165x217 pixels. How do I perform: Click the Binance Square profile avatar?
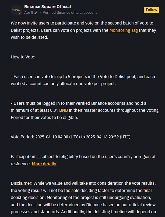[x=16, y=10]
